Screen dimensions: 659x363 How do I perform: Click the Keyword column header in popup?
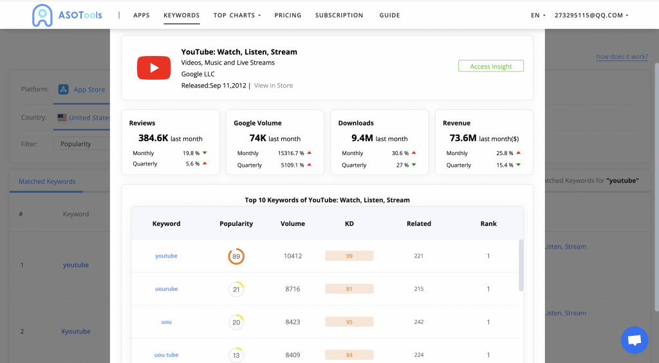point(167,223)
